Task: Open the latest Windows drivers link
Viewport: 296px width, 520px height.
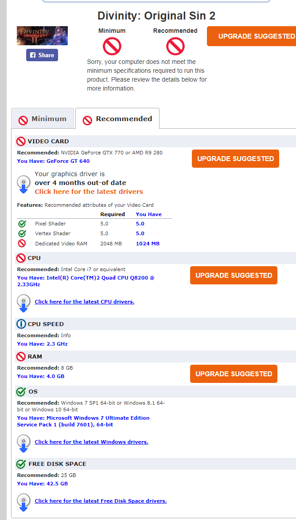Action: tap(91, 442)
